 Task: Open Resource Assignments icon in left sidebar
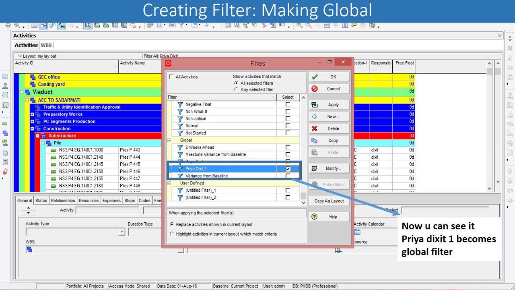[x=5, y=143]
